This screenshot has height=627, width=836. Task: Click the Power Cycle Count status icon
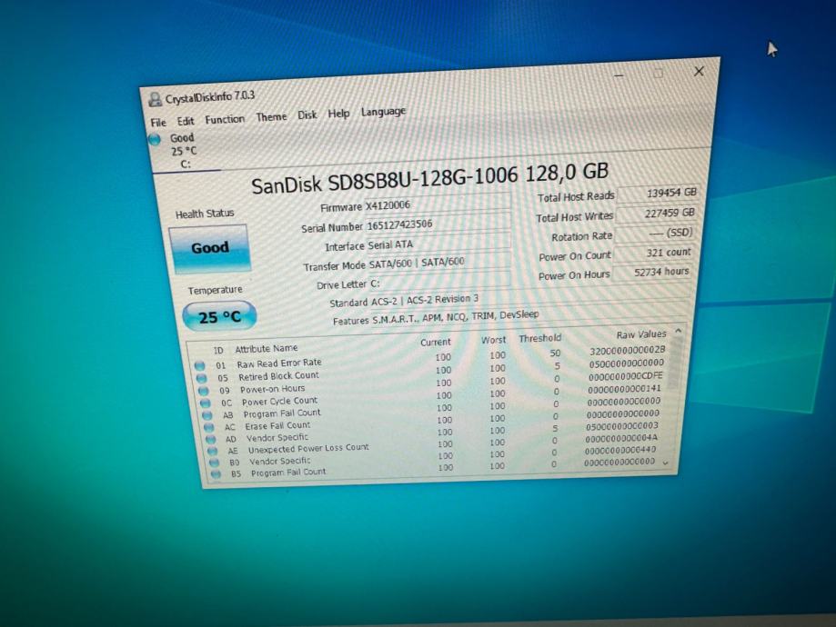click(x=206, y=403)
